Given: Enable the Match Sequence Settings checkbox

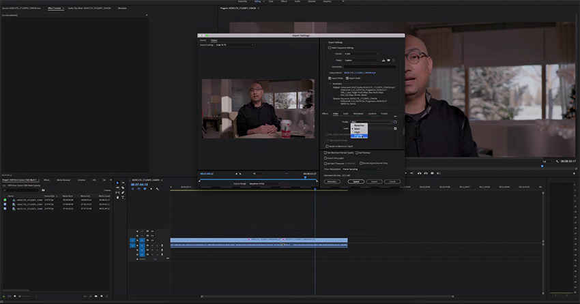Looking at the screenshot, I should 330,48.
